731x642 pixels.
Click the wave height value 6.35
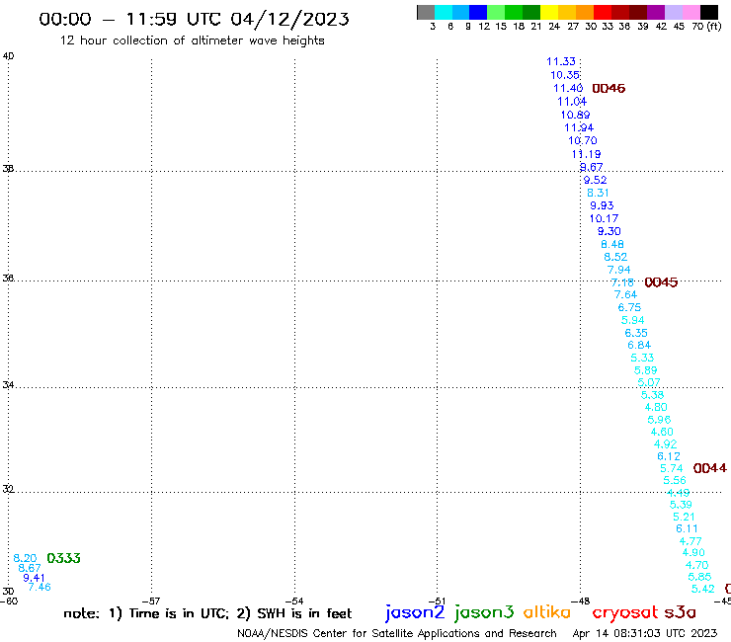click(636, 333)
